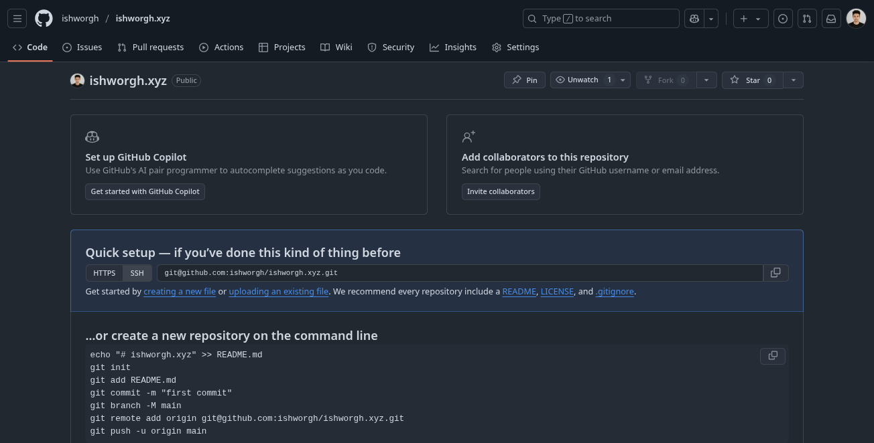
Task: Expand the Unwatch options dropdown
Action: [x=623, y=80]
